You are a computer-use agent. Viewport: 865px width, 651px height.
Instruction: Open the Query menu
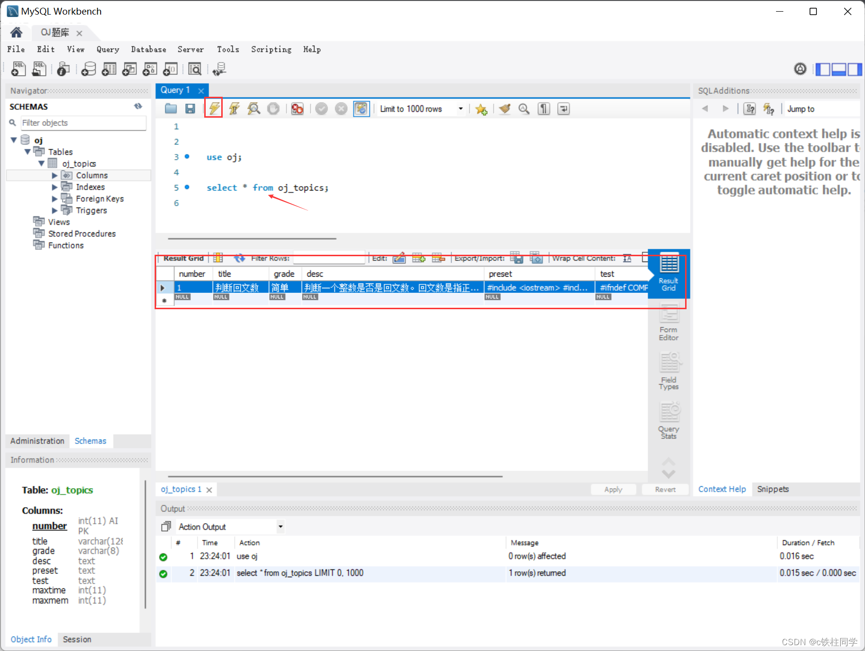pos(107,49)
